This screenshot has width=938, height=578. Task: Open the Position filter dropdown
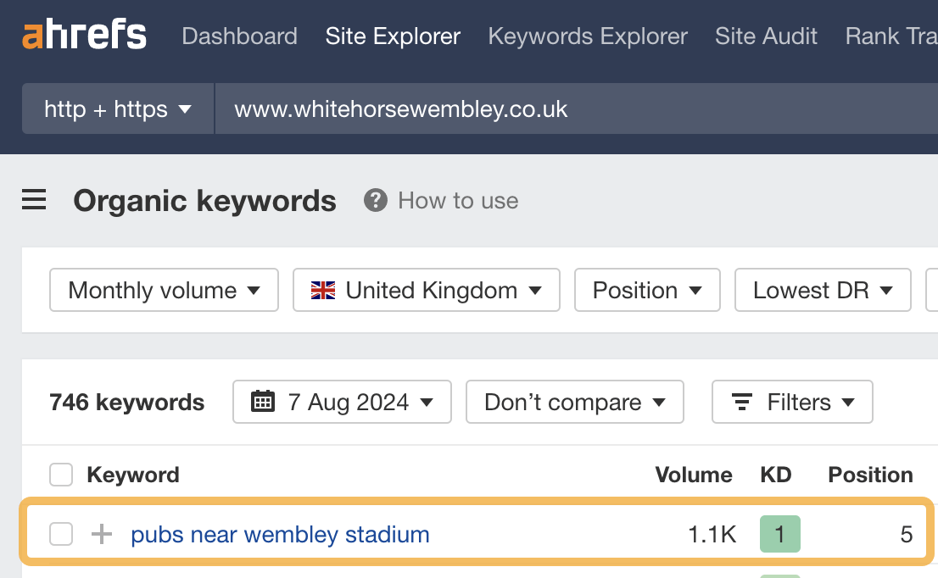[x=647, y=290]
